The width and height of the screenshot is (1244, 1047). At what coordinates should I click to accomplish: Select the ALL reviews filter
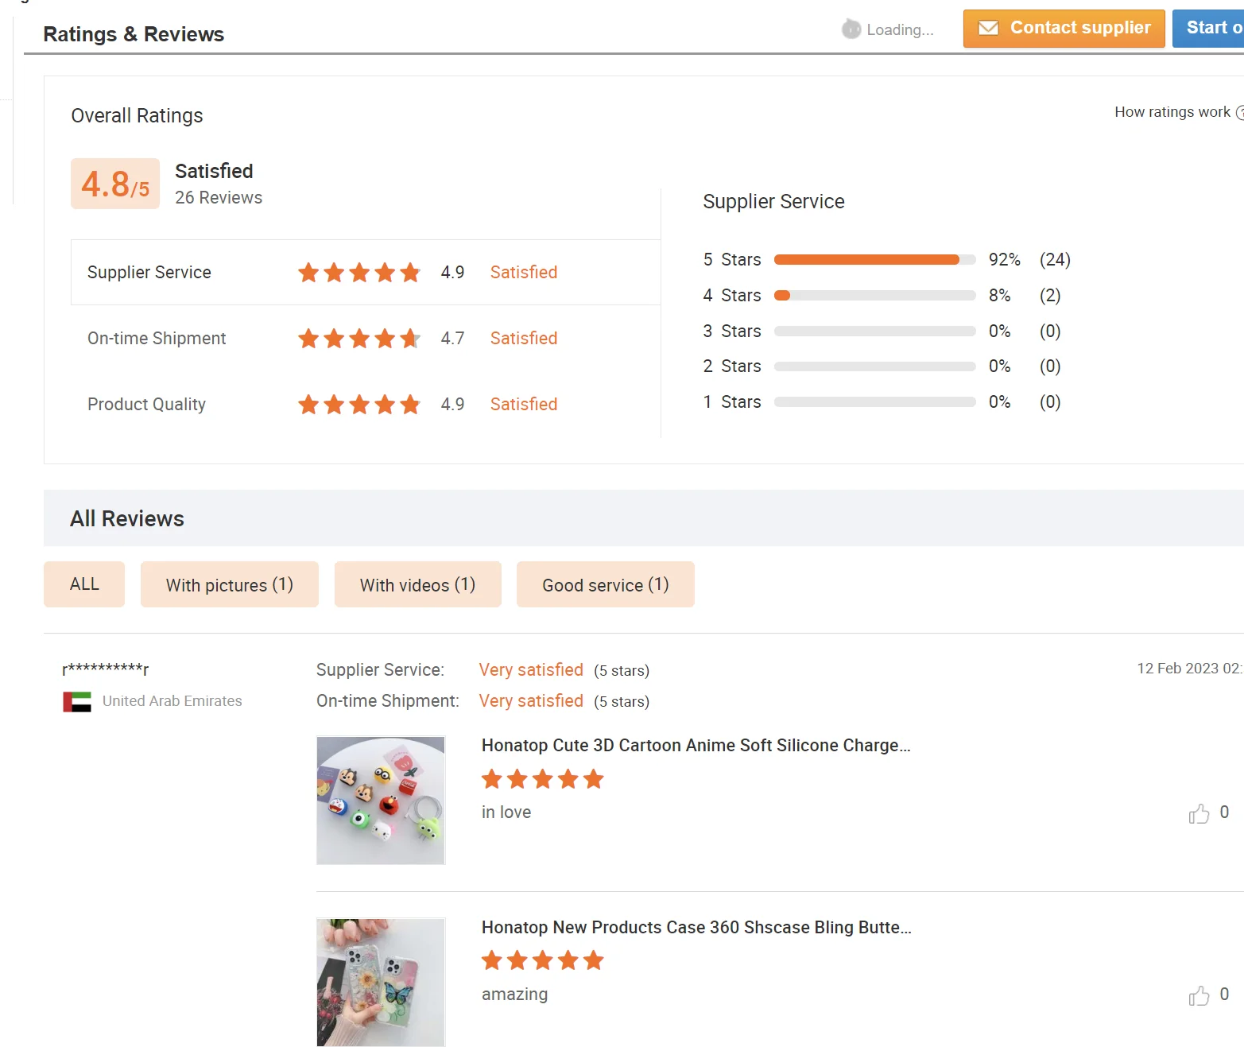coord(84,584)
